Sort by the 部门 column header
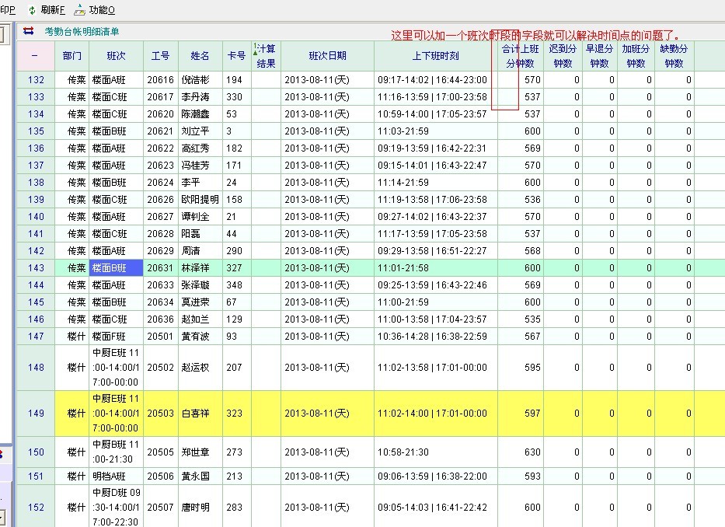The width and height of the screenshot is (725, 527). 71,56
